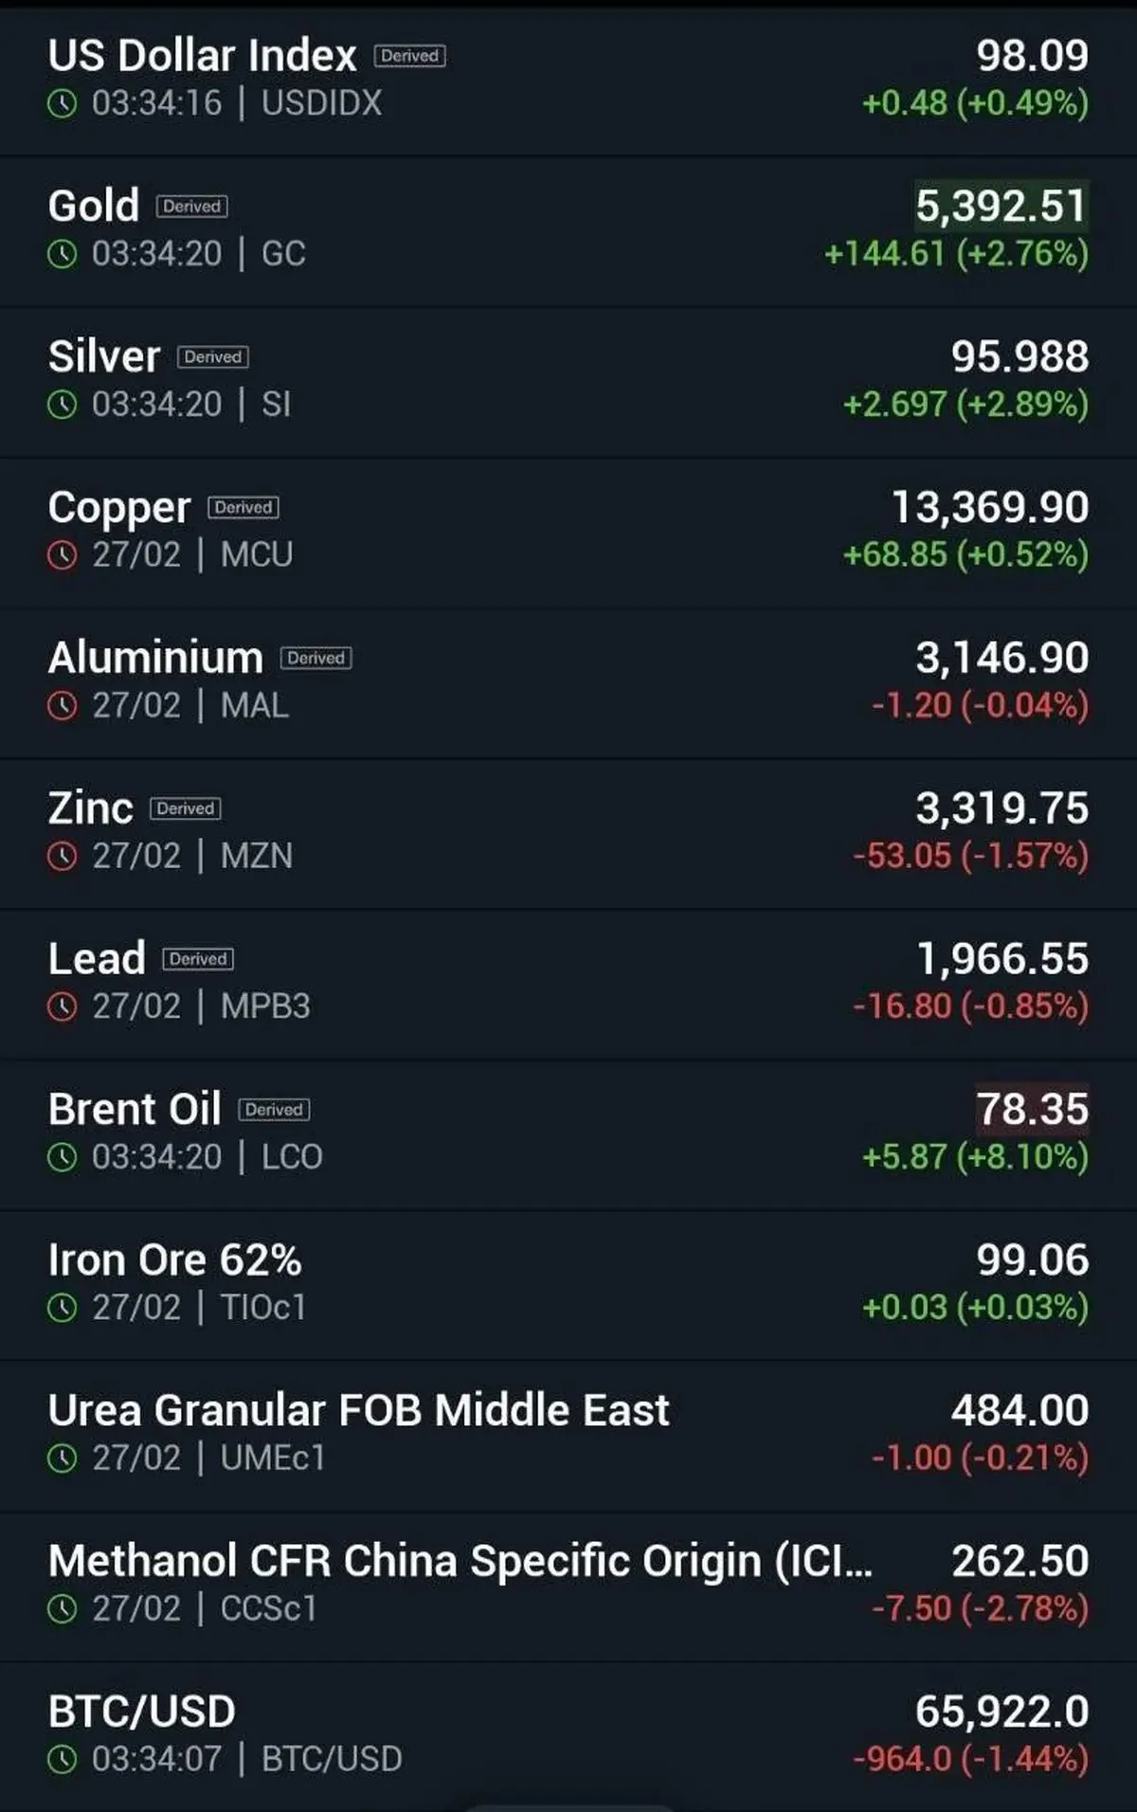Click Iron Ore 62% title
The height and width of the screenshot is (1812, 1137).
click(x=175, y=1260)
